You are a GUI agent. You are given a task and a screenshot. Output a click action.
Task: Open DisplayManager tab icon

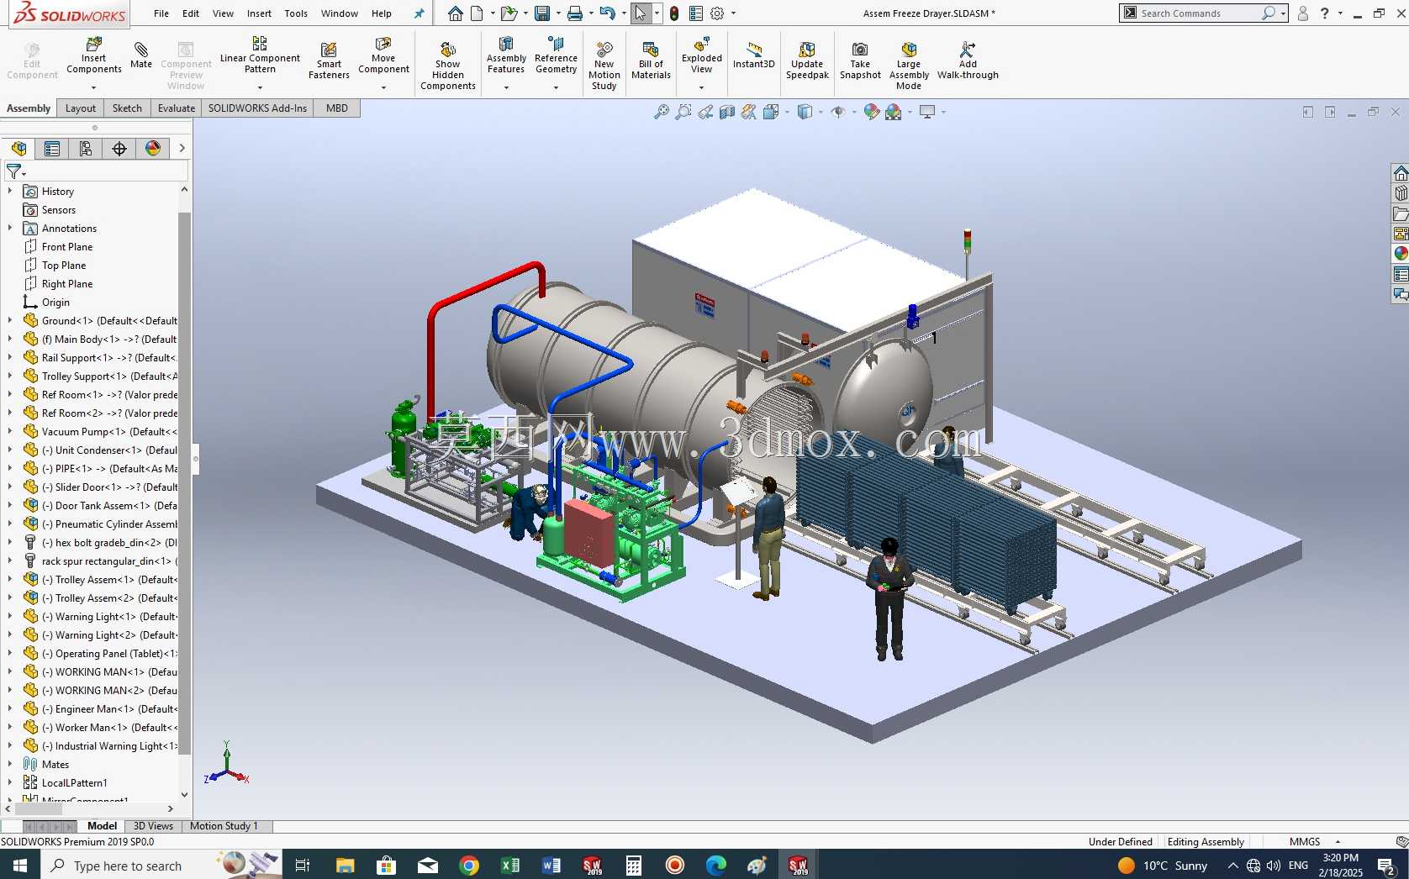coord(153,149)
